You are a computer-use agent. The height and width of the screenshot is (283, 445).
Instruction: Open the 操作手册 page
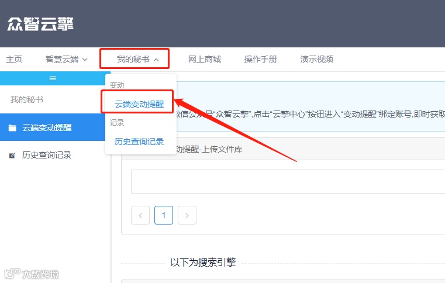point(261,59)
